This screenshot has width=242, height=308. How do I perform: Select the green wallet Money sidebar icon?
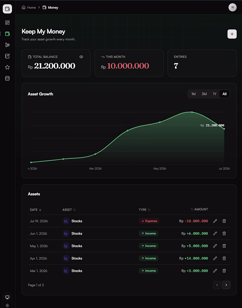7,34
